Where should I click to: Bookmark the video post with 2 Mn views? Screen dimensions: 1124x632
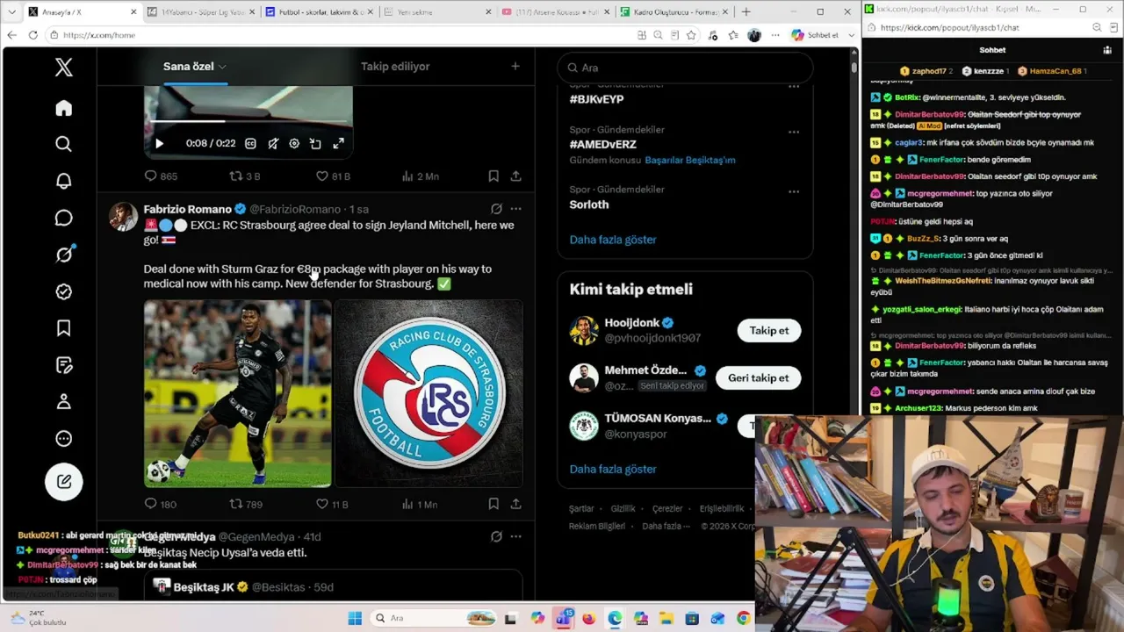(494, 176)
